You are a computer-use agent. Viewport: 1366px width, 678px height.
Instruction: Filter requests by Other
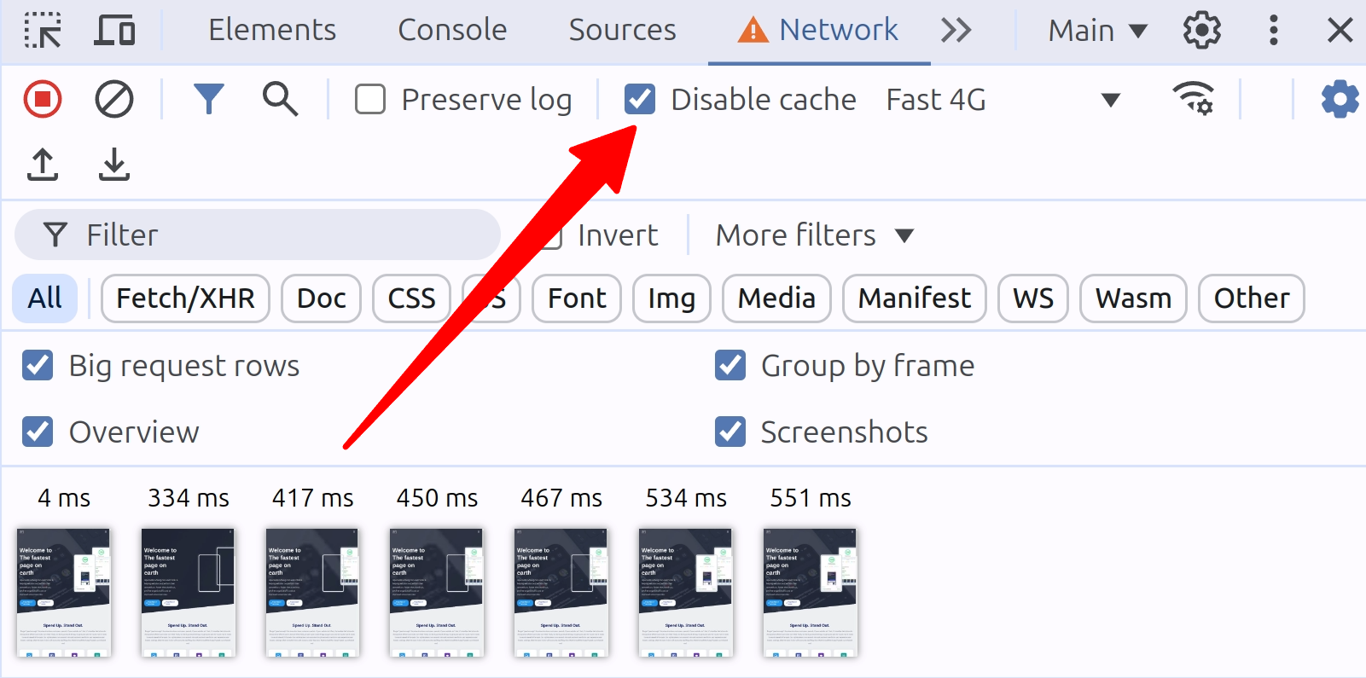(x=1252, y=298)
